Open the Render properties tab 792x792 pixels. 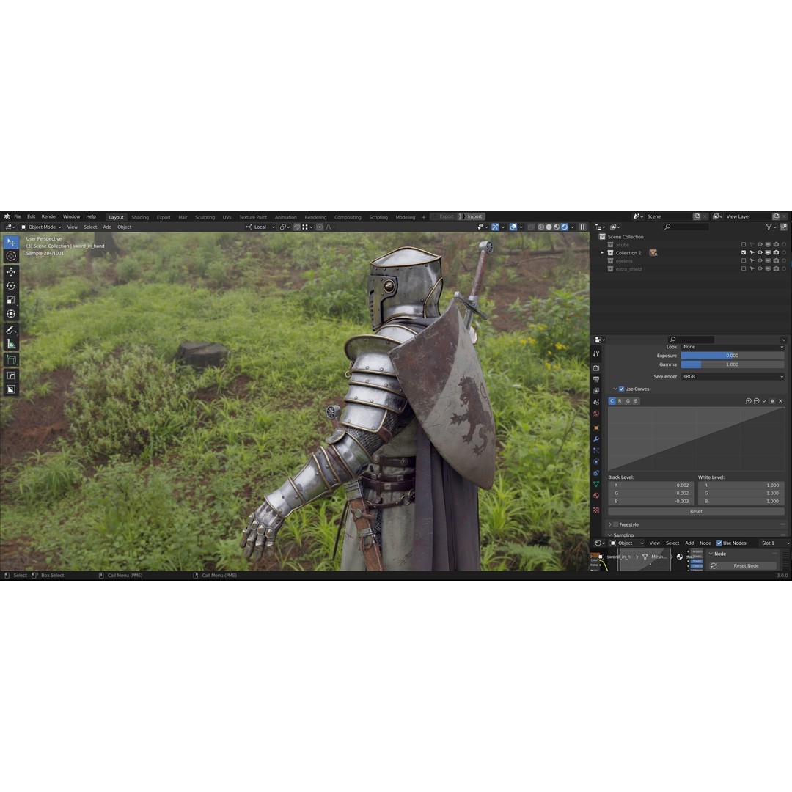click(x=596, y=368)
